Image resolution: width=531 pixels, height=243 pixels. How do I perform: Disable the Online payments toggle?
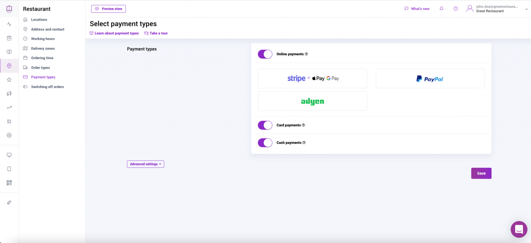pyautogui.click(x=265, y=54)
